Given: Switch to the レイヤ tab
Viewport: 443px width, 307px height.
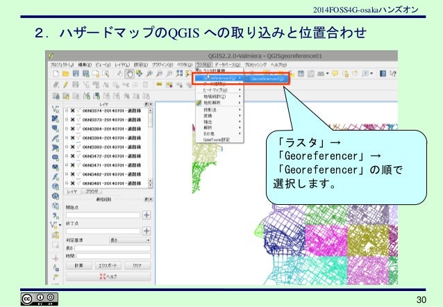Looking at the screenshot, I should pos(72,192).
